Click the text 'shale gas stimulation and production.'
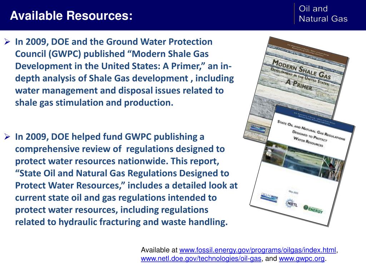Screen dimensions: 366x274 tap(94, 102)
